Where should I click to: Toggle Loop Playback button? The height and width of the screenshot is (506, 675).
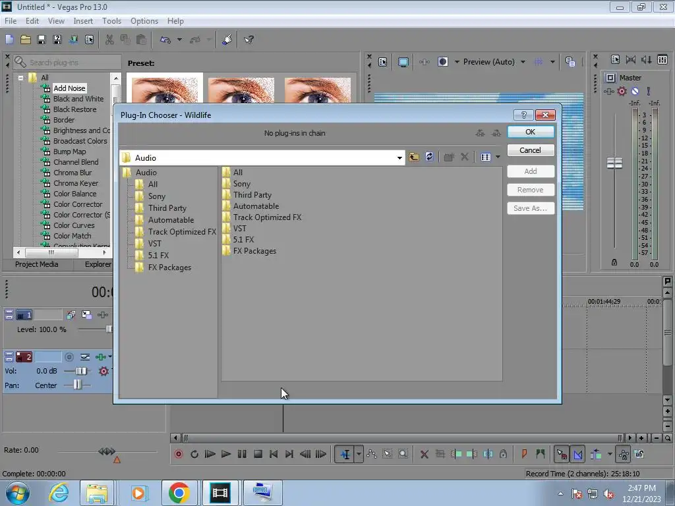[194, 454]
